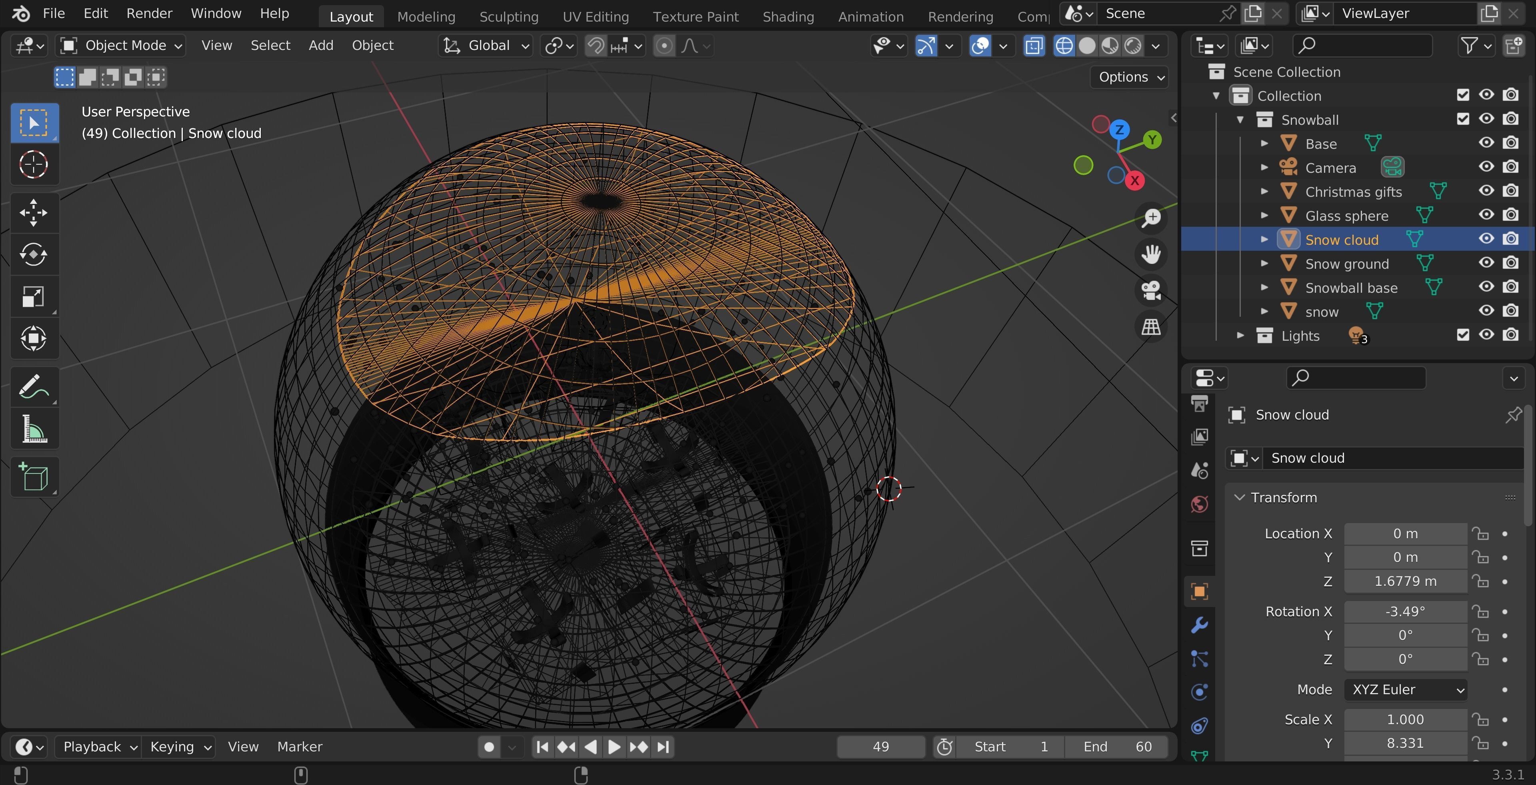This screenshot has height=785, width=1536.
Task: Open the File menu
Action: [x=54, y=13]
